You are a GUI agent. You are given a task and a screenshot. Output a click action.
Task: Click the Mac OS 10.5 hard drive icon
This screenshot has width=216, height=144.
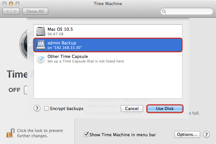41,31
